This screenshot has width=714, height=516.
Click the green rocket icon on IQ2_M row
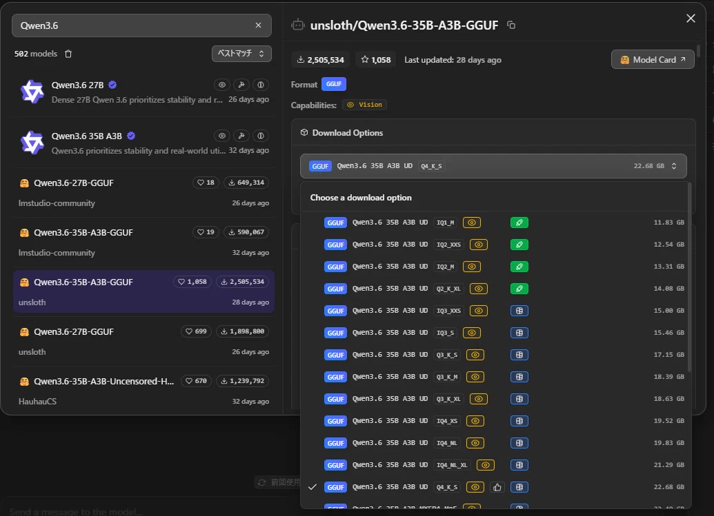click(519, 267)
